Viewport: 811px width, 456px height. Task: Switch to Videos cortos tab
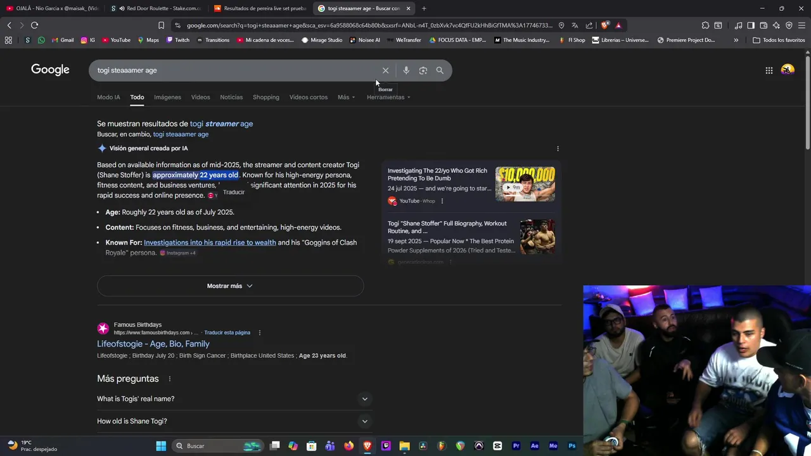309,97
